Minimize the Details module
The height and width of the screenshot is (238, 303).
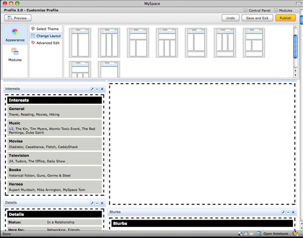[x=97, y=203]
